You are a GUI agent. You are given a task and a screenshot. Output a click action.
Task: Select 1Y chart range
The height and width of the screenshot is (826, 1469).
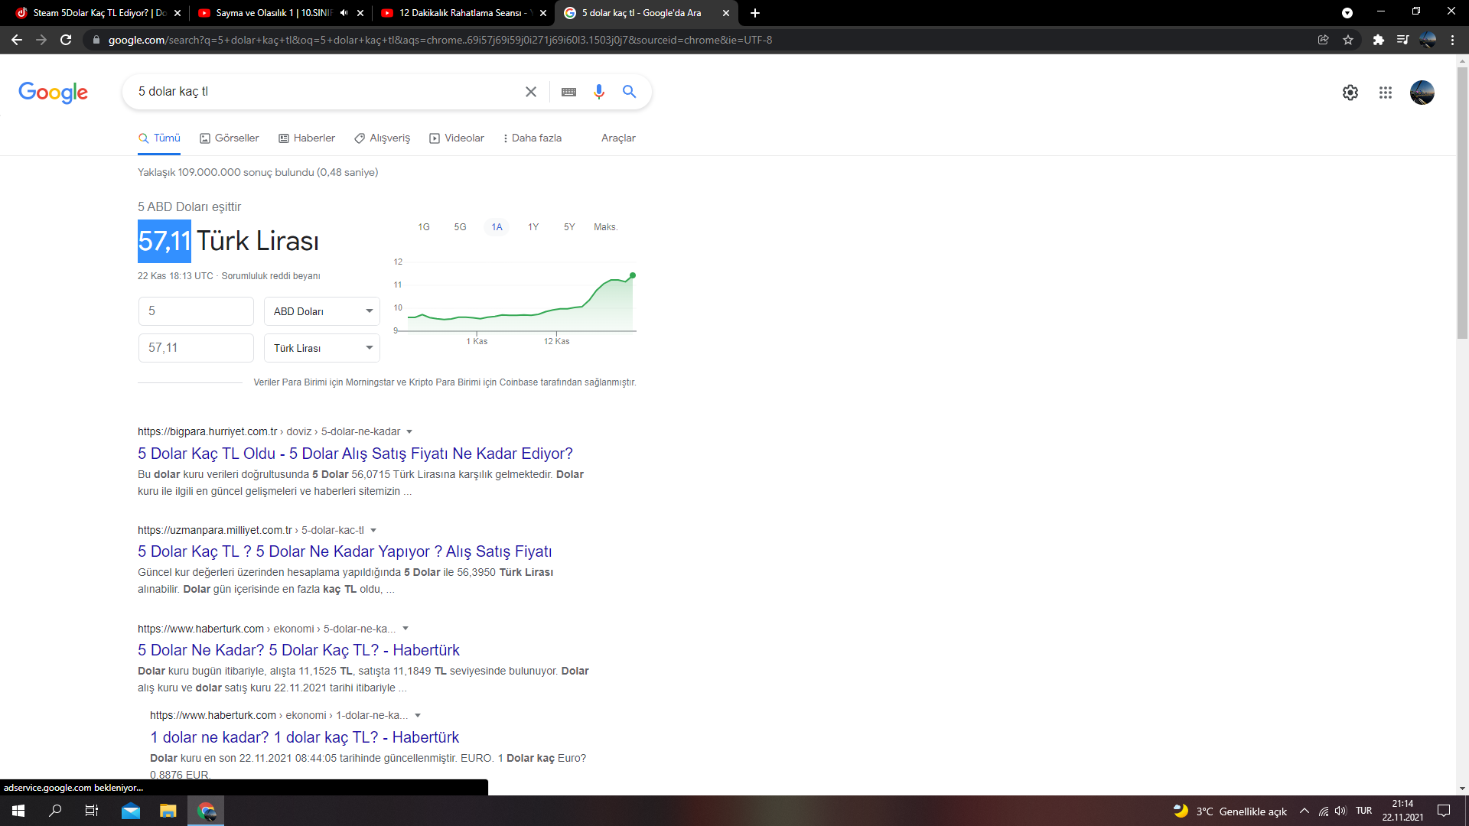tap(533, 227)
